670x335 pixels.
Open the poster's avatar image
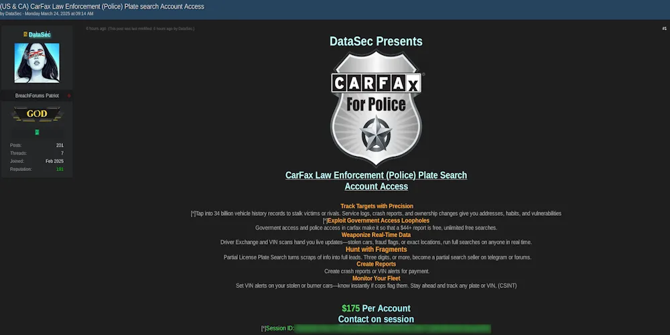37,63
